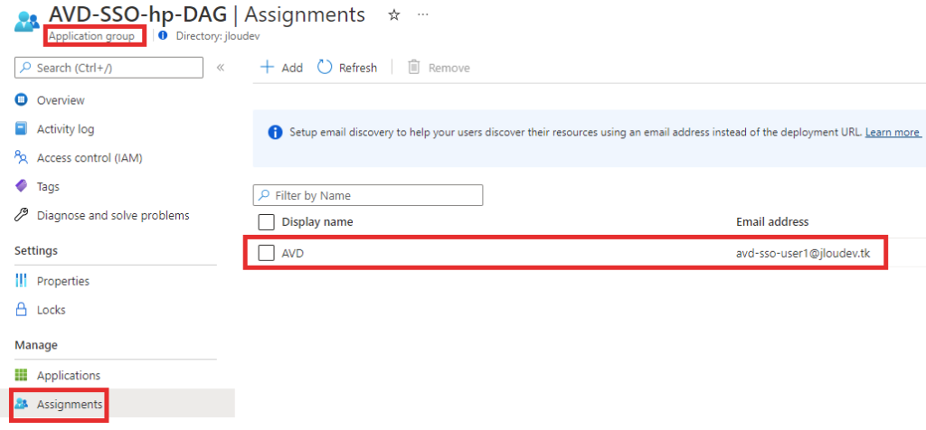This screenshot has width=926, height=430.
Task: Click the green Applications grid icon
Action: [x=22, y=375]
